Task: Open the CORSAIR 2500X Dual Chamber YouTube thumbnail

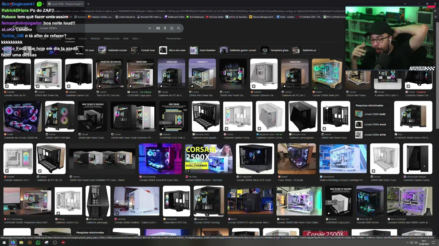Action: (x=209, y=159)
